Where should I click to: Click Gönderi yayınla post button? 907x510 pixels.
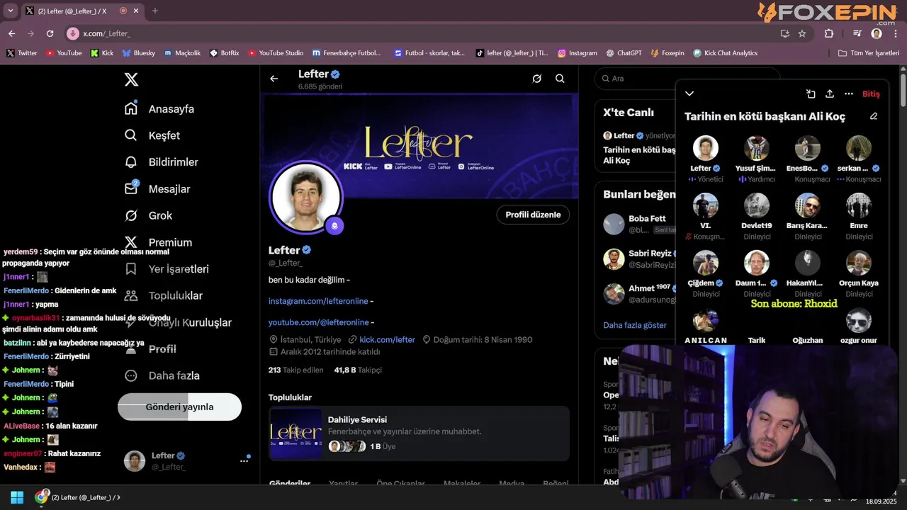pos(179,407)
